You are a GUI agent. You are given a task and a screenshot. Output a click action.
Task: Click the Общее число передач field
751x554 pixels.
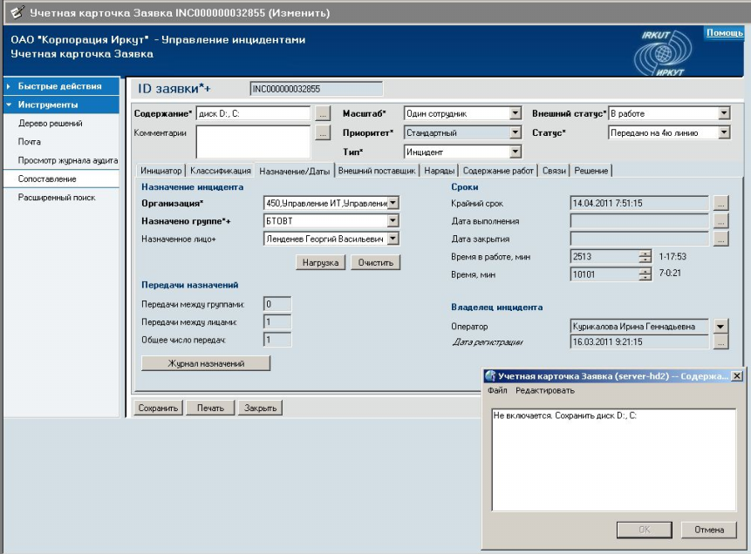277,340
